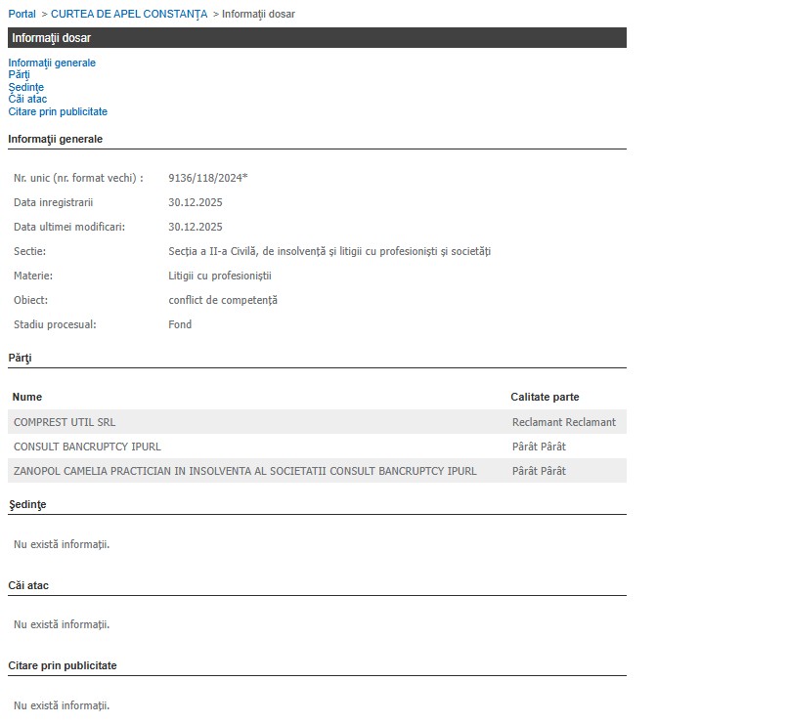Open the Portal breadcrumb link
The height and width of the screenshot is (724, 789).
tap(22, 14)
